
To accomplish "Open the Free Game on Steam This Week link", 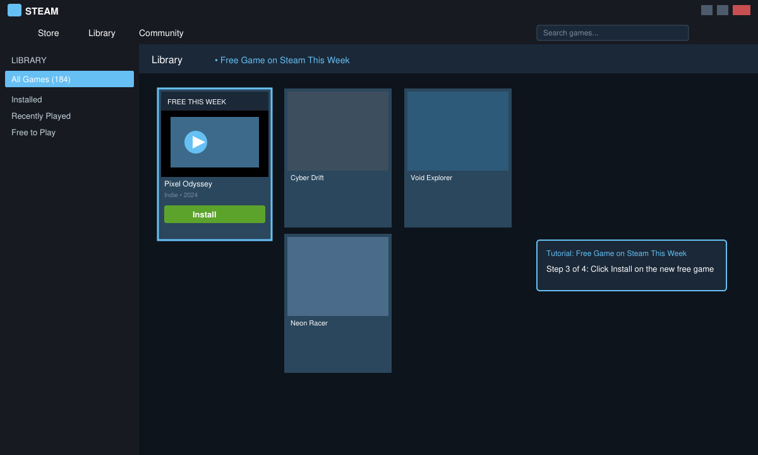I will [x=282, y=60].
